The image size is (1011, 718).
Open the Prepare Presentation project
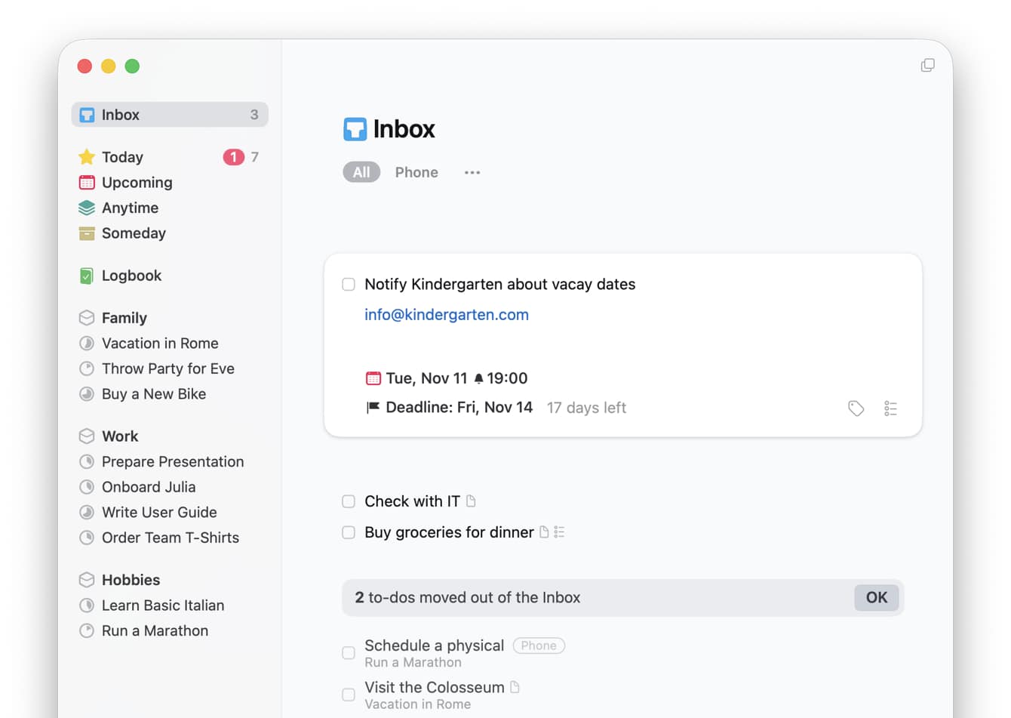click(173, 461)
